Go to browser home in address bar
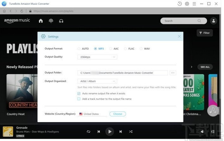This screenshot has width=224, height=141. point(4,11)
